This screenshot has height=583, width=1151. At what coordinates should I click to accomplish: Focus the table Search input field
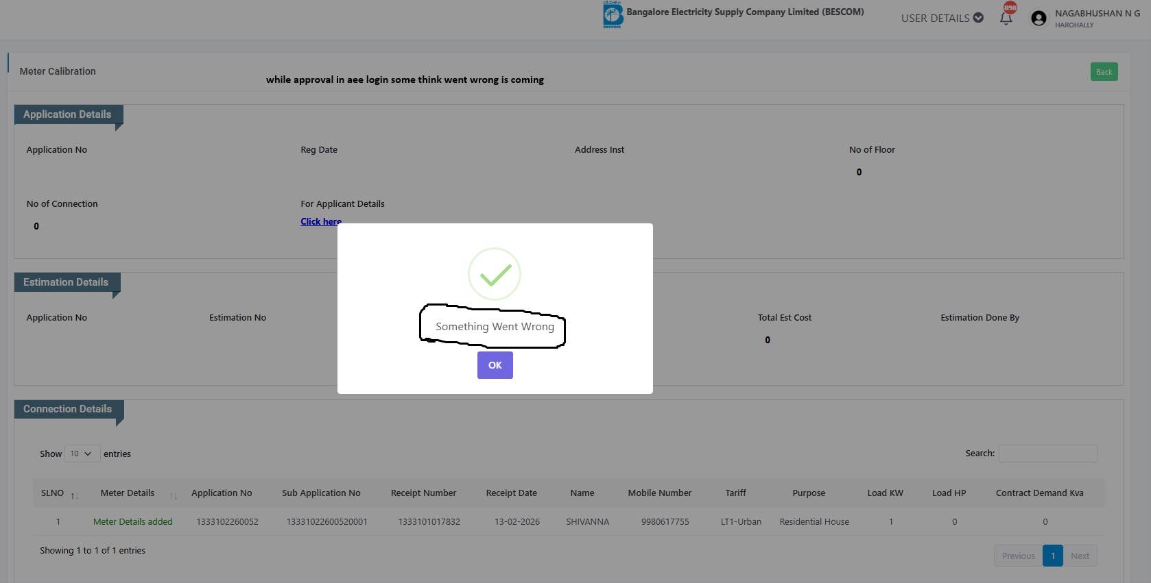[x=1047, y=454]
